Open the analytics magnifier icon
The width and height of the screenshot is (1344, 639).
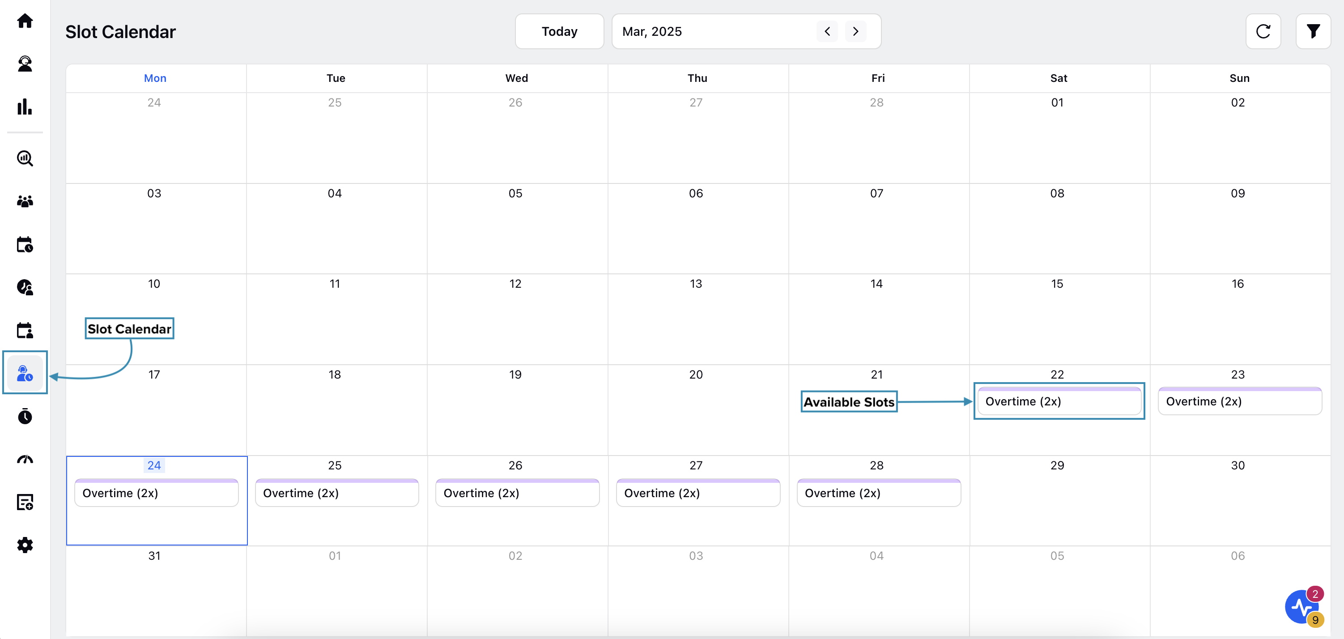(25, 158)
